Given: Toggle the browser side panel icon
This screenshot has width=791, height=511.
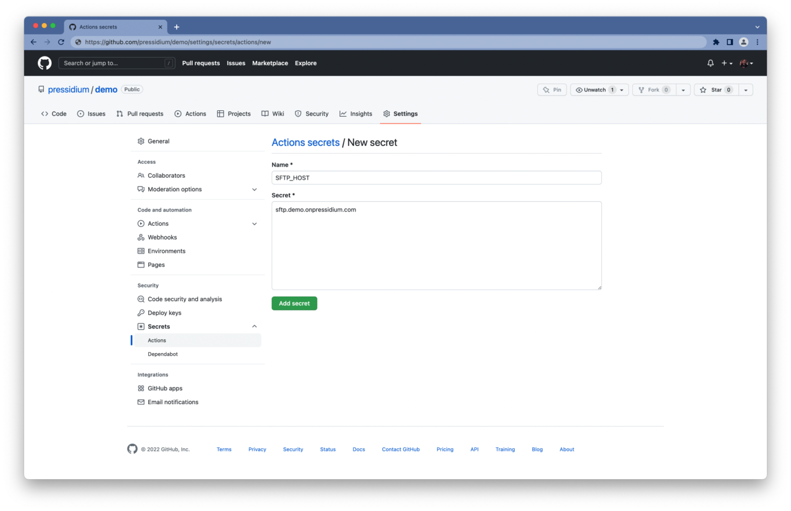Looking at the screenshot, I should [x=729, y=42].
